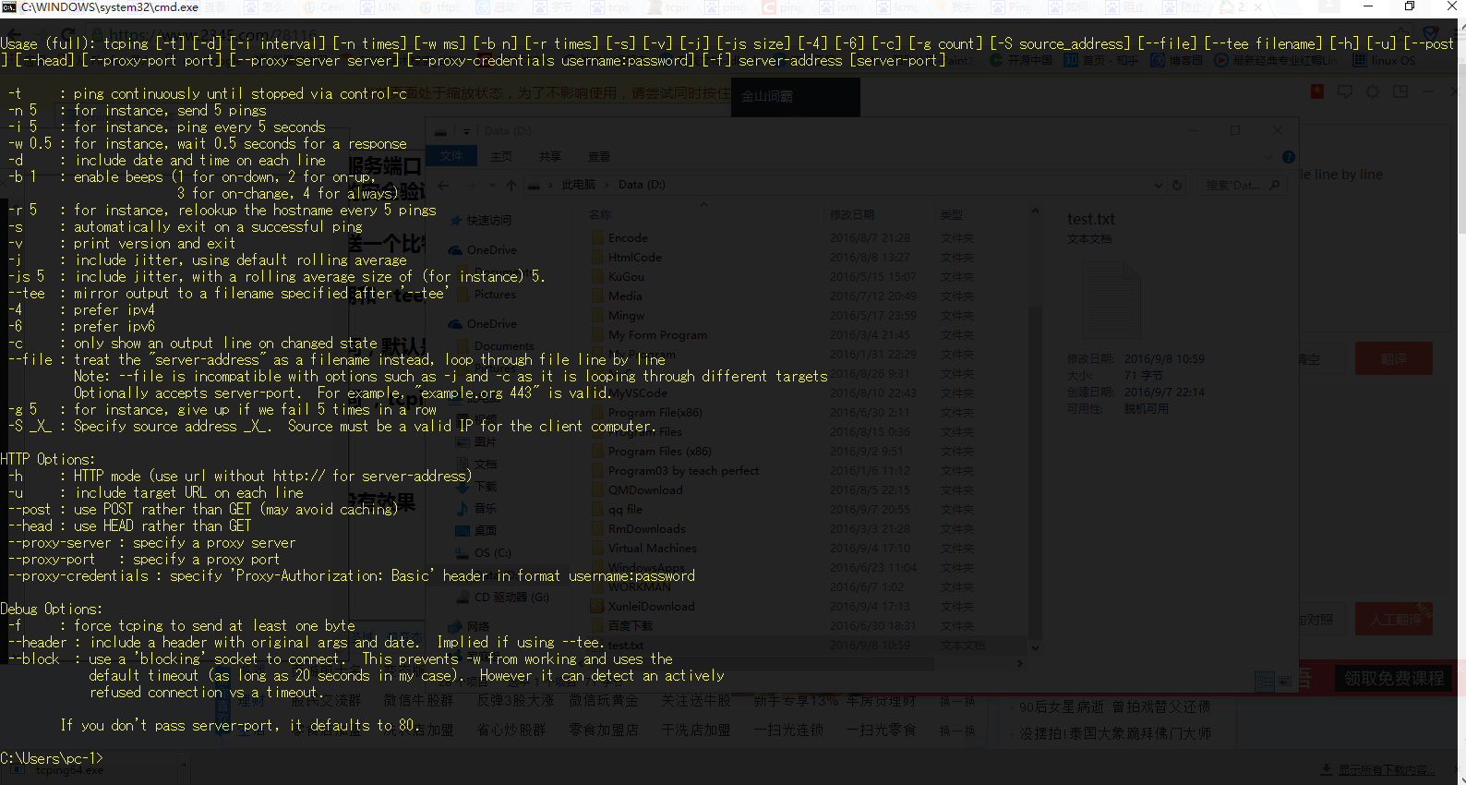Sort files by 名称 column header
This screenshot has width=1466, height=785.
pyautogui.click(x=600, y=214)
